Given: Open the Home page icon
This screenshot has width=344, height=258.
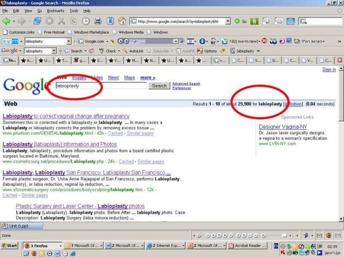Looking at the screenshot, I should pyautogui.click(x=122, y=21).
